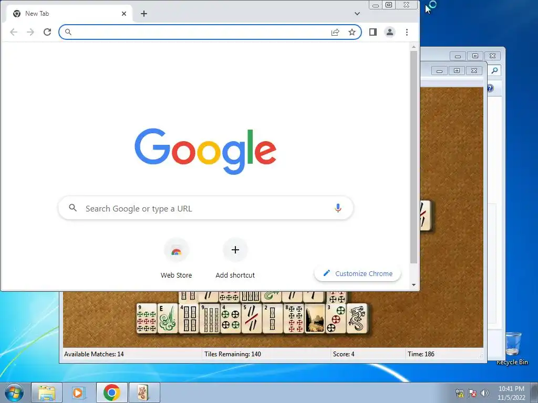Click the magnifier icon in Google search box
This screenshot has width=538, height=403.
(x=73, y=208)
